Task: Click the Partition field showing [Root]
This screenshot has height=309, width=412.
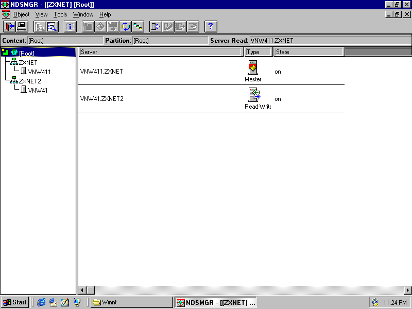Action: tap(170, 41)
